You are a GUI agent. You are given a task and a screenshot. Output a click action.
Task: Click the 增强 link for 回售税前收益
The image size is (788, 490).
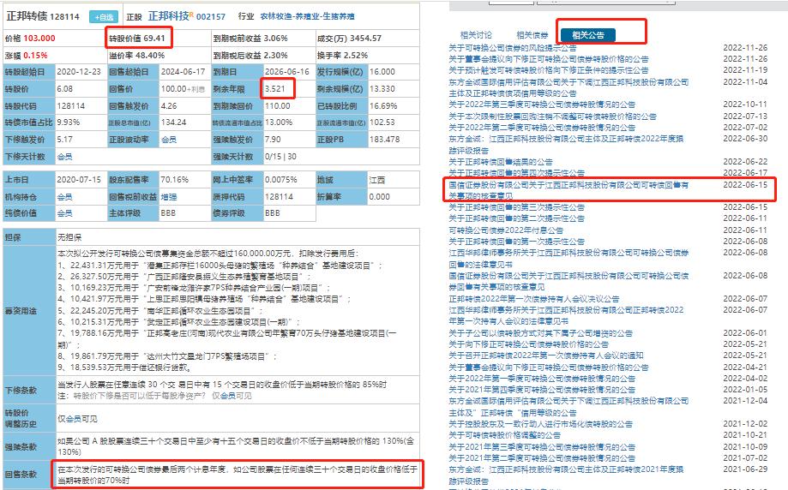pos(170,196)
